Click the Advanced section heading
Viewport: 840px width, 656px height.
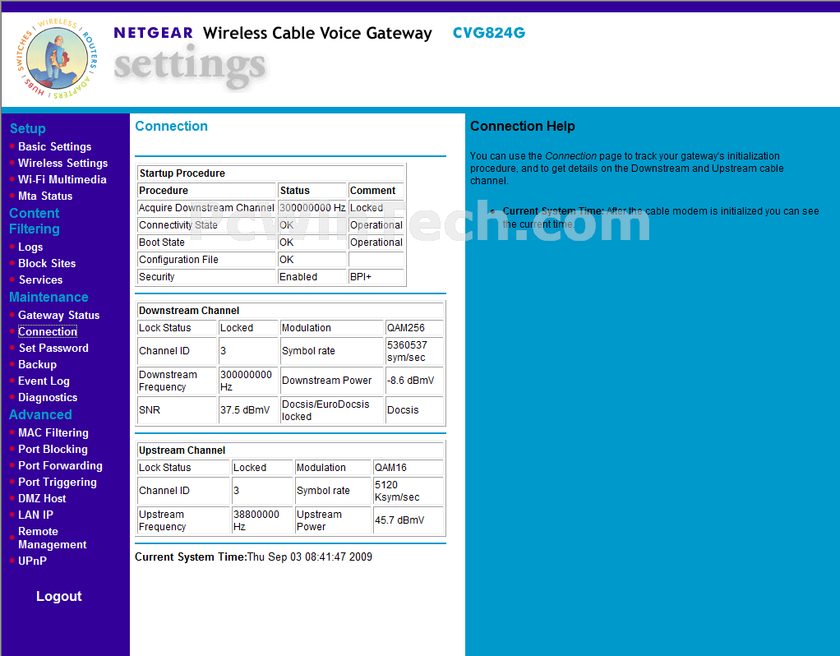tap(41, 415)
